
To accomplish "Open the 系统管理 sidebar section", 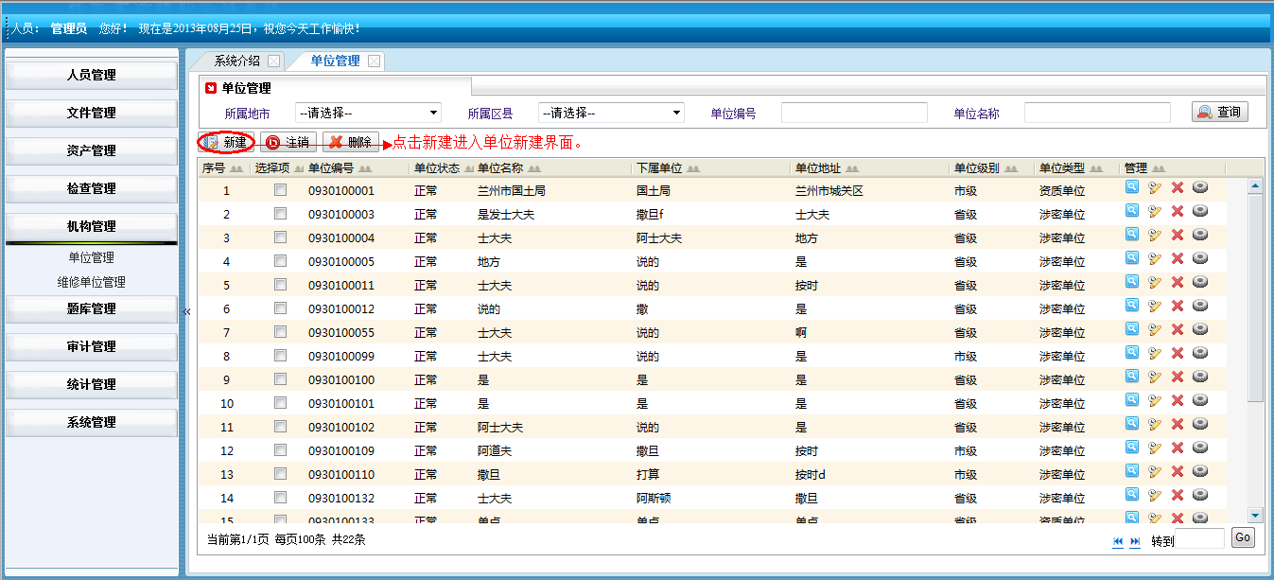I will pyautogui.click(x=92, y=422).
